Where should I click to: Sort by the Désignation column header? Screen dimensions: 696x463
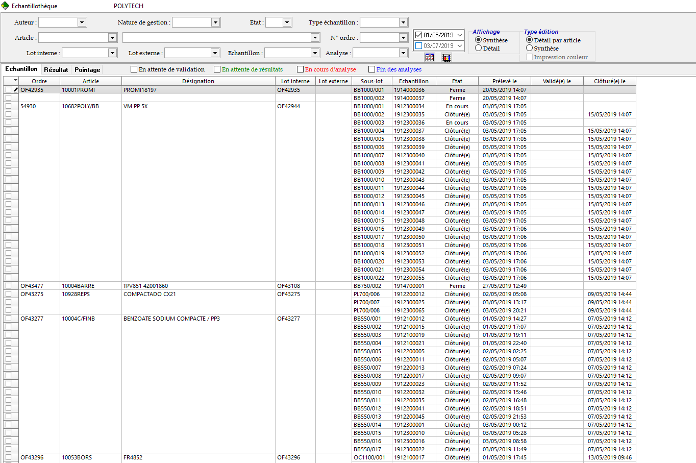point(198,81)
